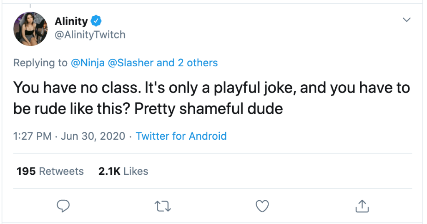Visit the @Slasher profile mention

tap(130, 63)
